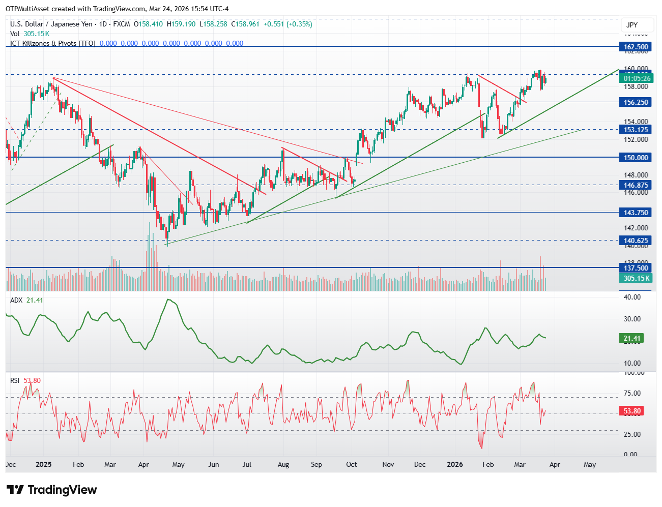Select the 156.250 price level label
This screenshot has width=662, height=507.
[x=636, y=102]
